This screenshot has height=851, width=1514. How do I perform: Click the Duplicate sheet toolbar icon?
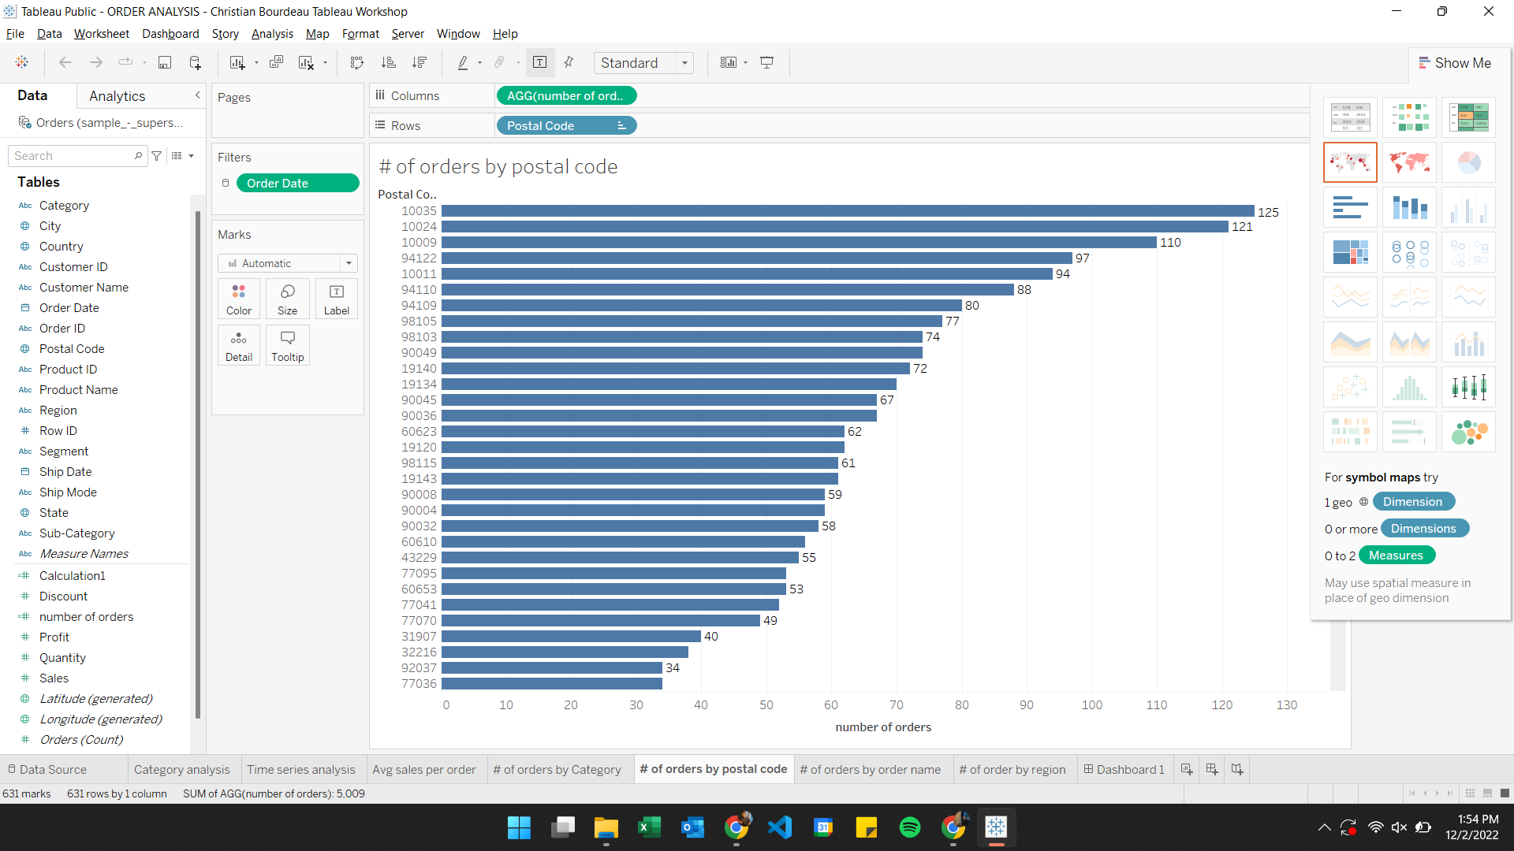(276, 62)
